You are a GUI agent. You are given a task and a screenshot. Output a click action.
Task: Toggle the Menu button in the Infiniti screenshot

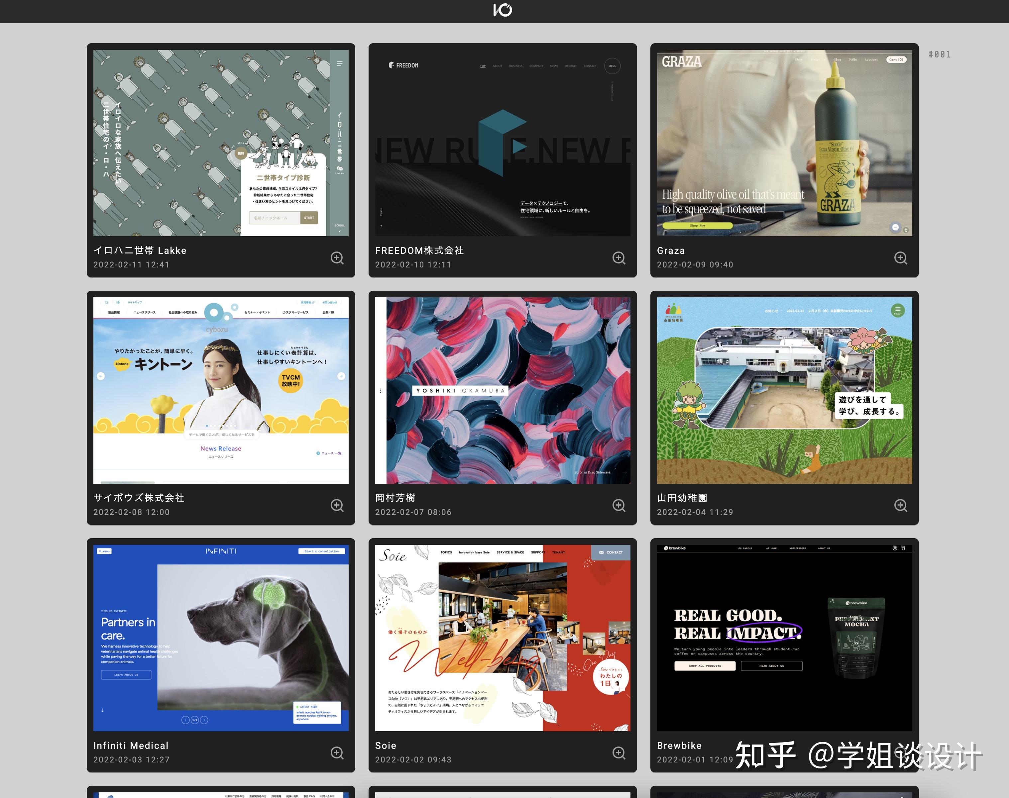pyautogui.click(x=104, y=551)
